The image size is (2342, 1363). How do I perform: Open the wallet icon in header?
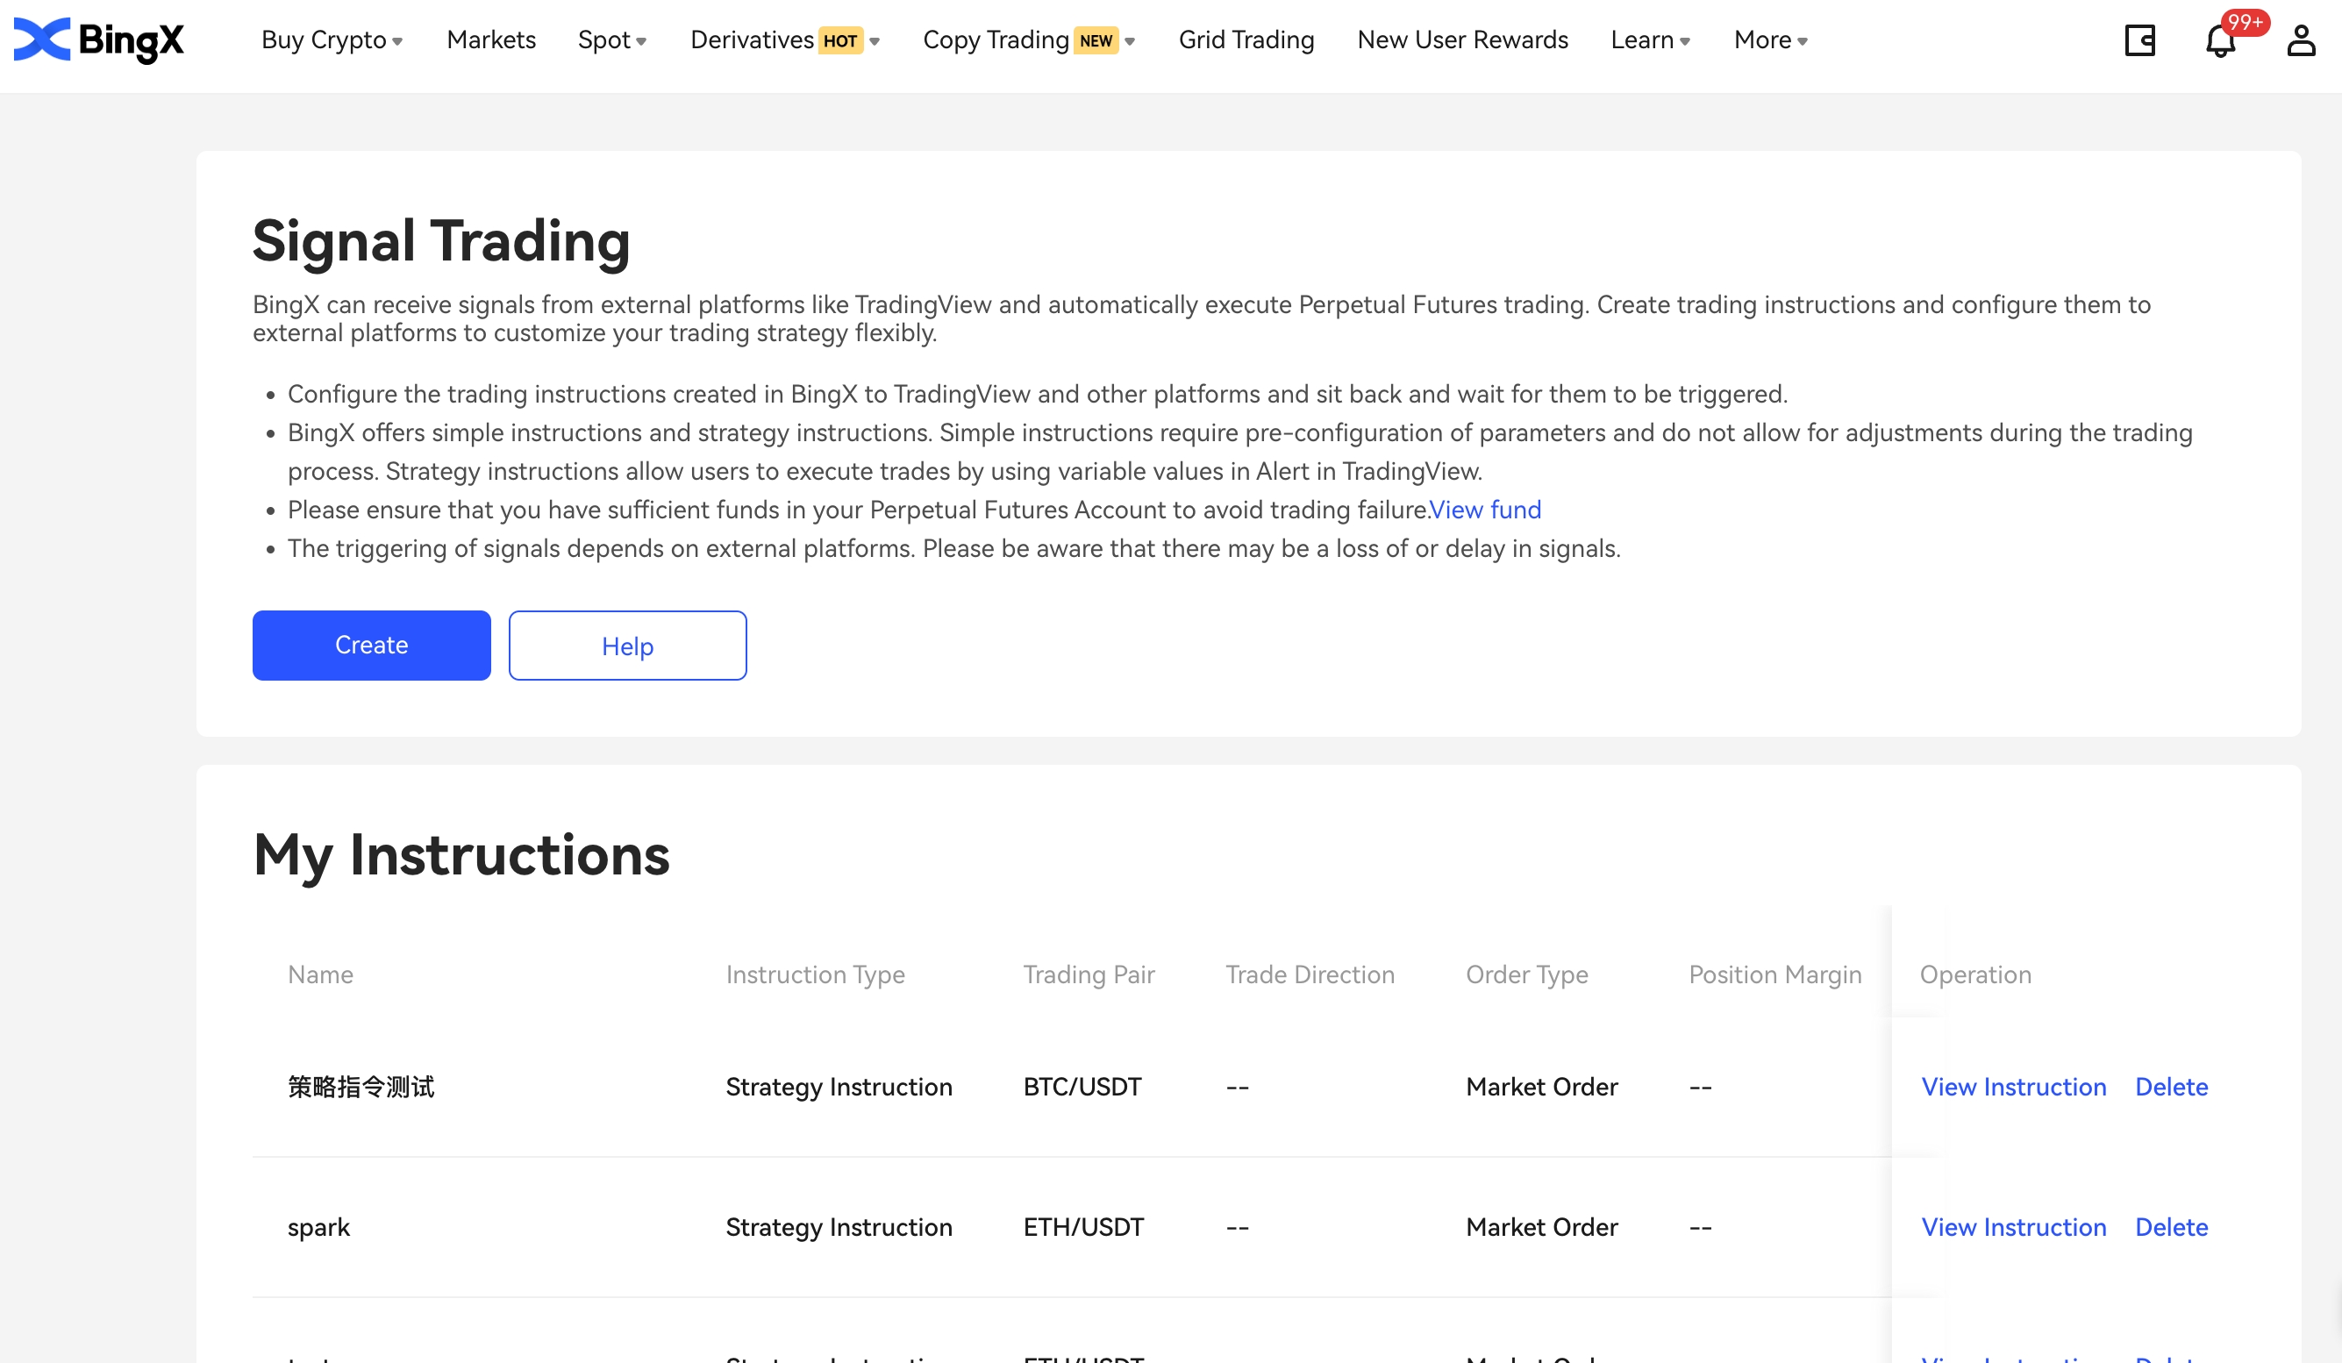[2139, 40]
